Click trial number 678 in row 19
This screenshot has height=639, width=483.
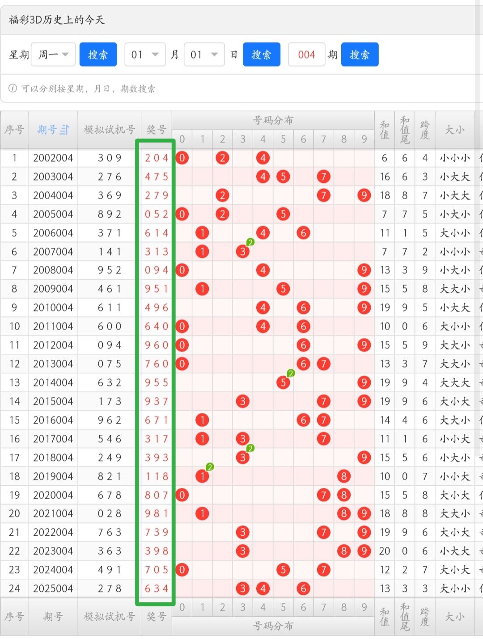(x=110, y=495)
